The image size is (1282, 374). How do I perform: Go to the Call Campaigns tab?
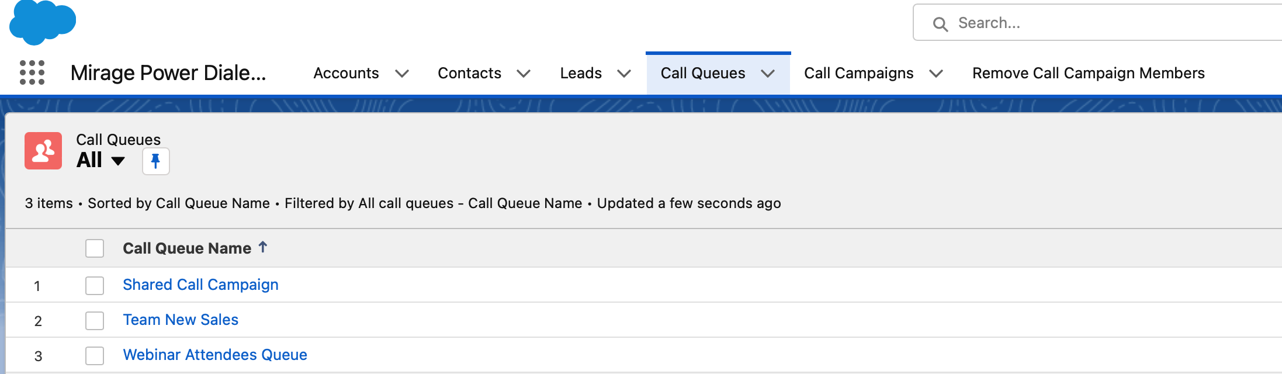(858, 73)
